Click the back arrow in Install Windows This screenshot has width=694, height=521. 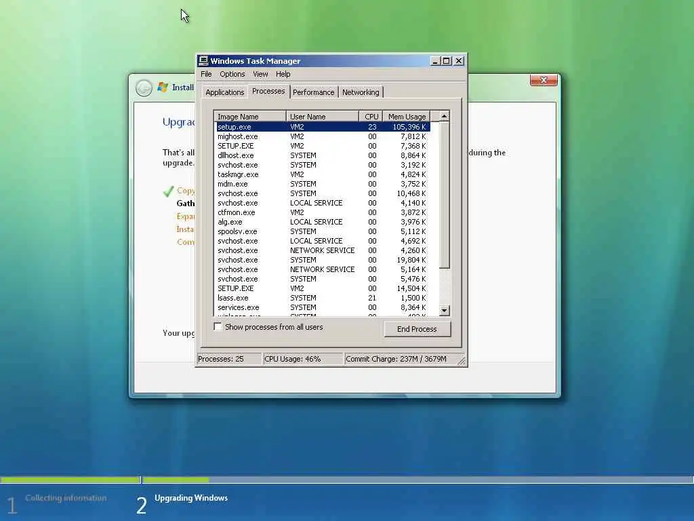144,88
